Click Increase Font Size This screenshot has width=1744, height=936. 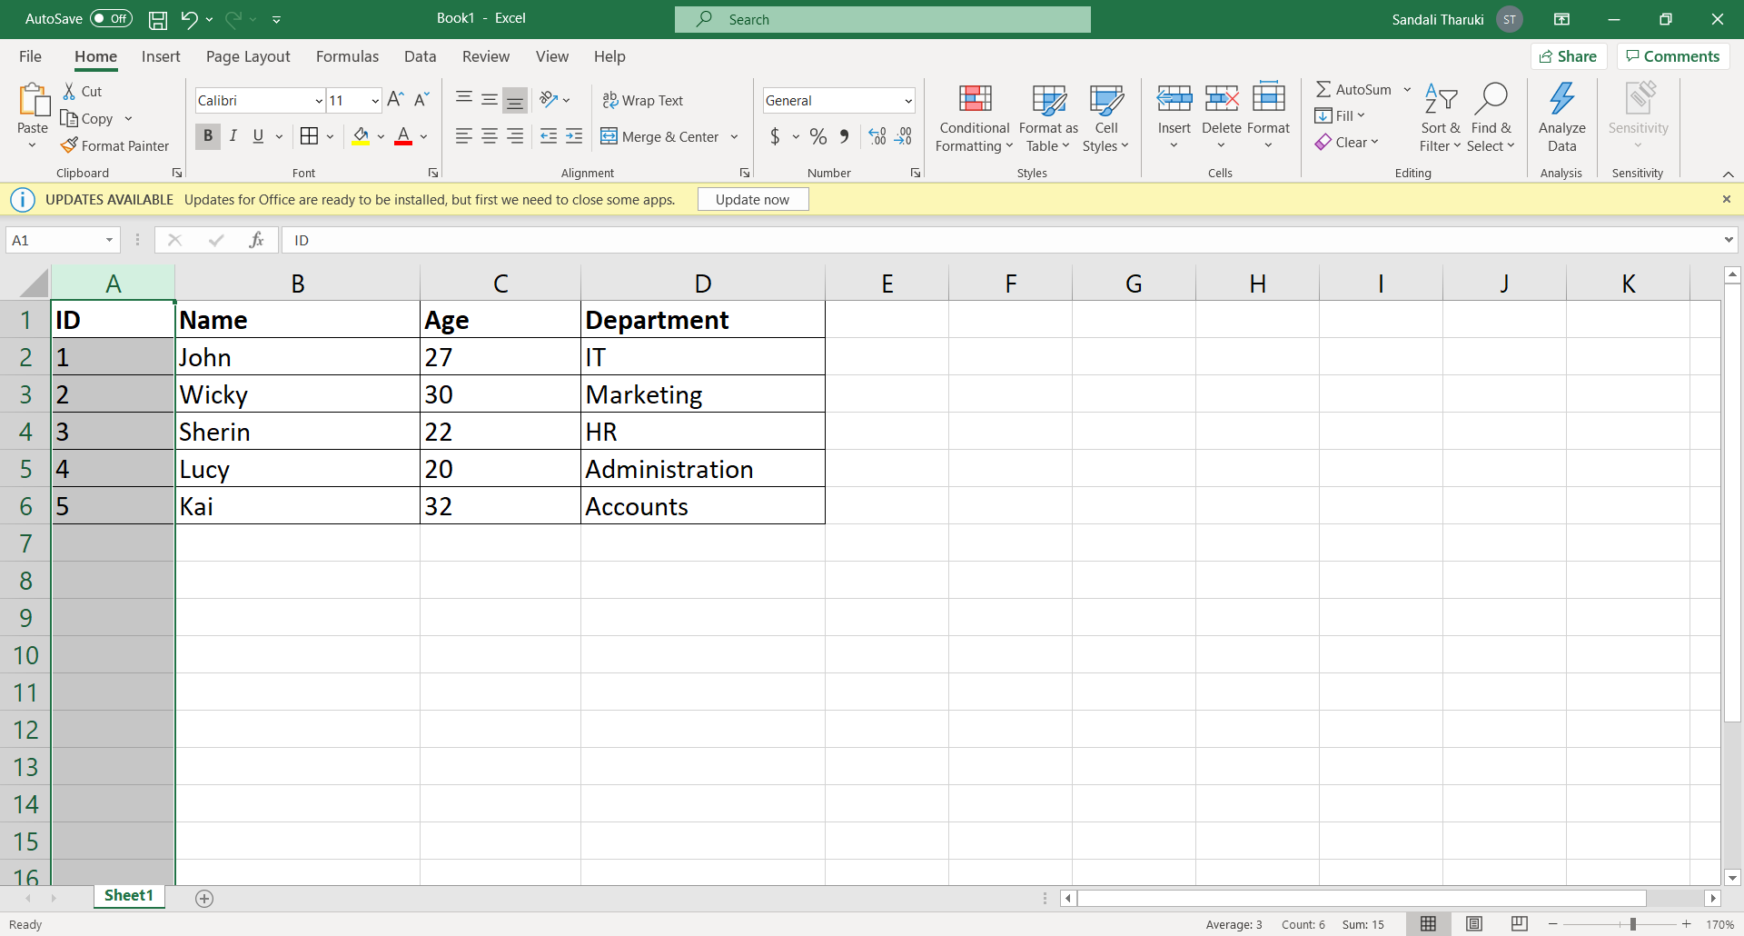tap(395, 99)
